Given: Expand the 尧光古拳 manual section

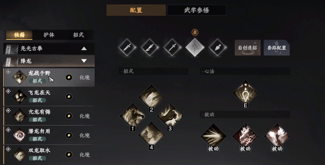Looking at the screenshot, I should pyautogui.click(x=49, y=49).
